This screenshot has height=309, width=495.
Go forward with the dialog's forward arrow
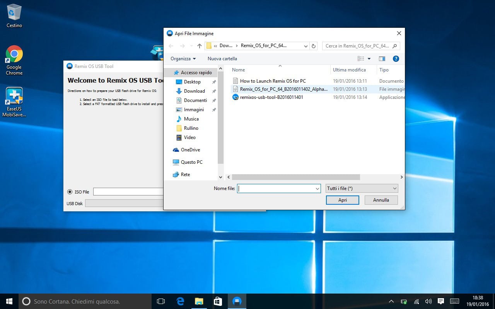183,46
